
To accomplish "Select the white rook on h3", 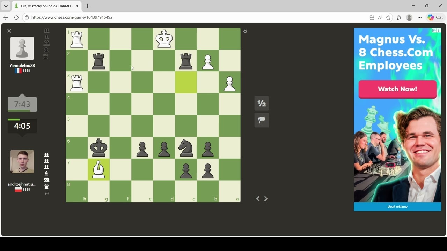I will (x=77, y=82).
